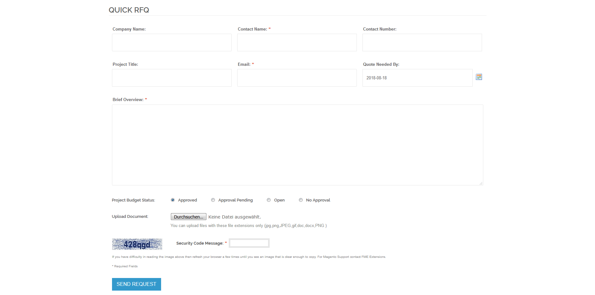Click the Approval Pending label text
Screen dimensions: 595x295
235,200
